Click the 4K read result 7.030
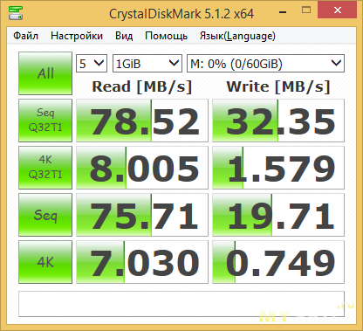The height and width of the screenshot is (331, 363). click(x=142, y=262)
